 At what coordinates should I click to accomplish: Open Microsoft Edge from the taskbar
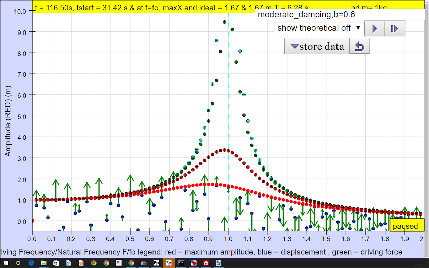[31, 263]
